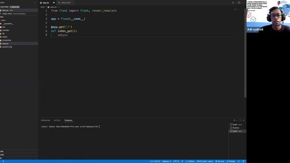The height and width of the screenshot is (163, 290).
Task: Click the gear icon beside pyvenv.cfg
Action: (x=1, y=47)
